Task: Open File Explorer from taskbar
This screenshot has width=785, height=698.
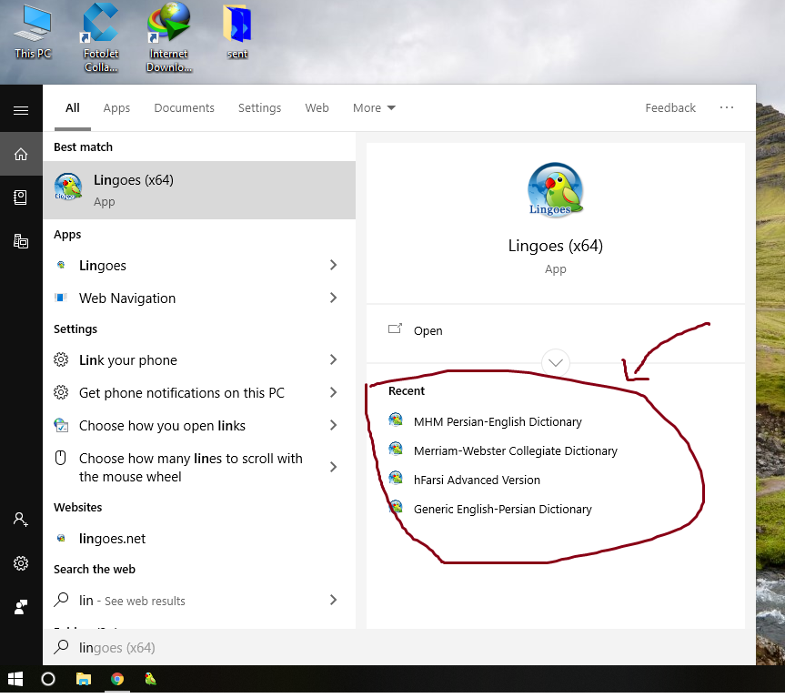Action: (83, 679)
